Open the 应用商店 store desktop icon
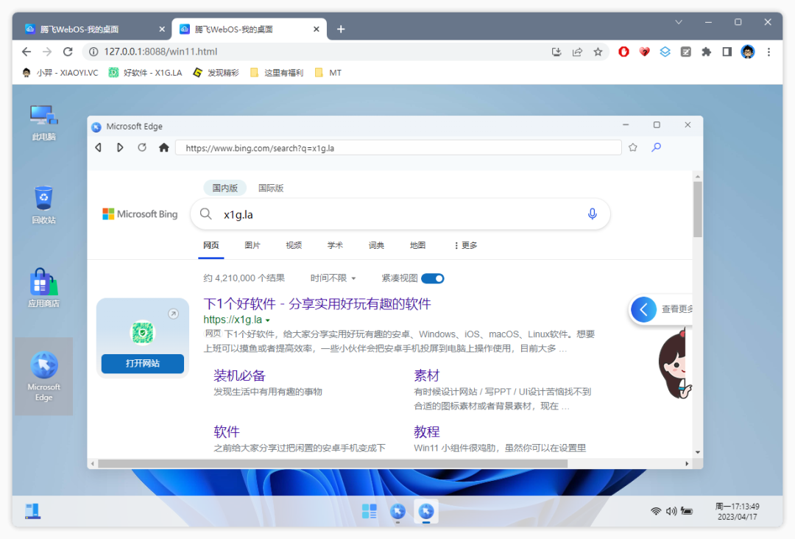This screenshot has width=795, height=539. tap(43, 288)
